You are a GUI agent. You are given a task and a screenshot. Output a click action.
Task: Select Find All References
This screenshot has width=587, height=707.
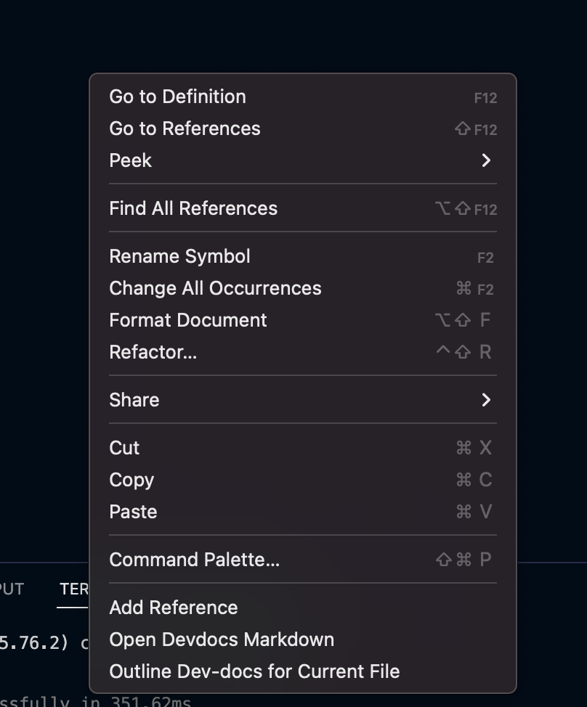193,208
